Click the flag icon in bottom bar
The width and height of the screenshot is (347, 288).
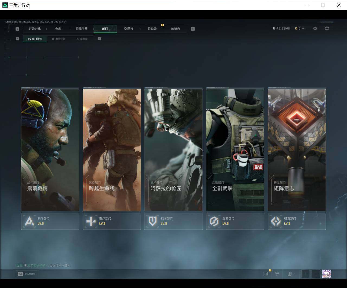click(x=277, y=274)
